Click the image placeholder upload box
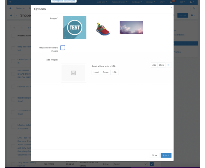Image resolution: width=205 pixels, height=168 pixels. pos(73,73)
